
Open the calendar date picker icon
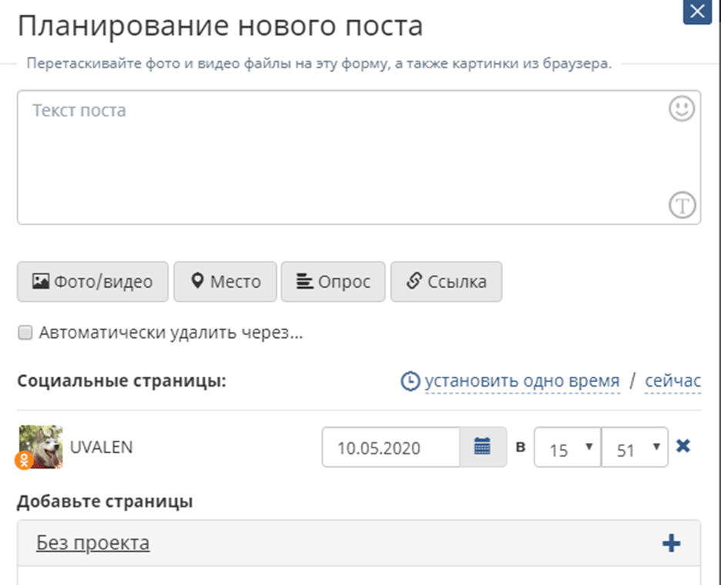coord(483,447)
